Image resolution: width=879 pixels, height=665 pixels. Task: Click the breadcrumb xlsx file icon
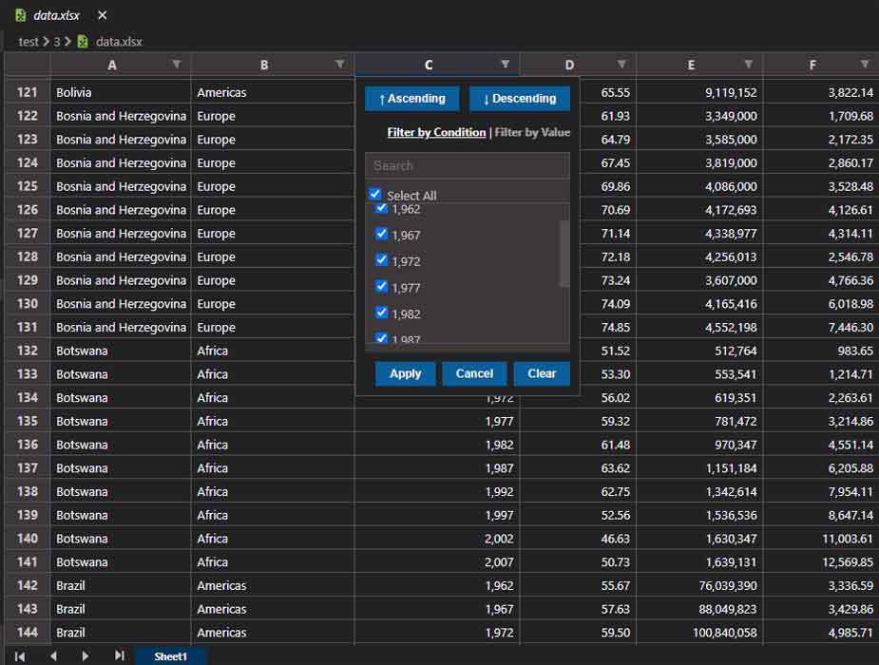click(x=83, y=42)
